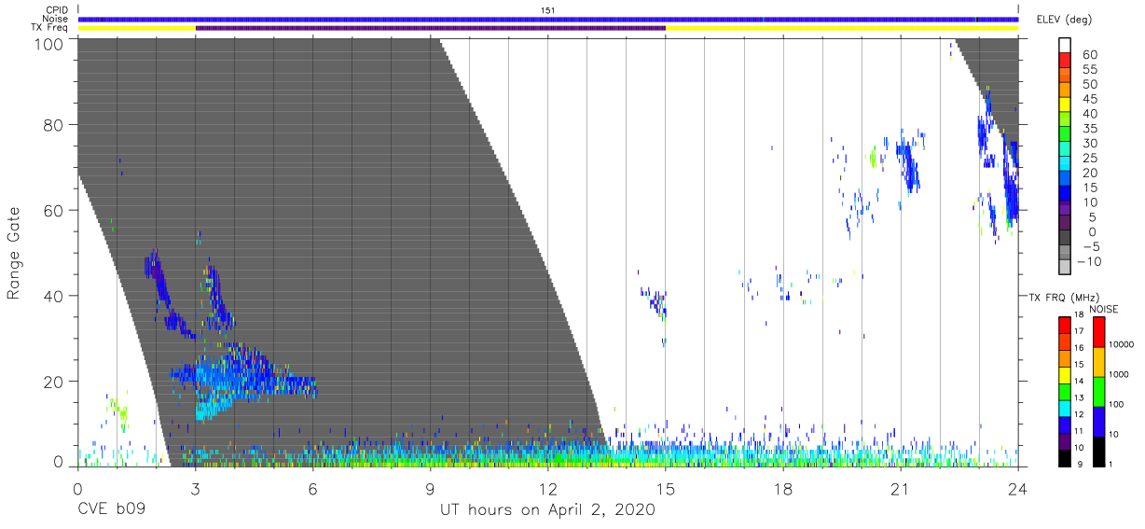Screen dimensions: 1145x529
Task: Click the lightest gray bottom swatch of ELEV colorbar
Action: tap(1065, 267)
